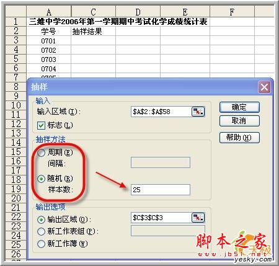
Task: Select row 6 header
Action: coord(15,68)
